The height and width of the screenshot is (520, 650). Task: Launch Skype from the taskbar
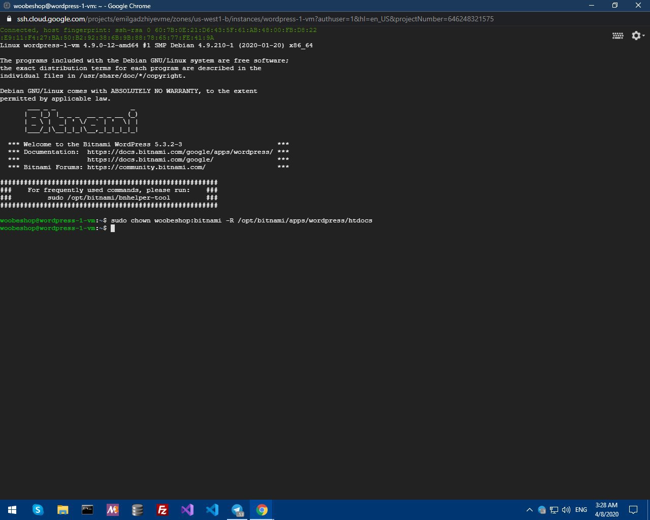(38, 510)
